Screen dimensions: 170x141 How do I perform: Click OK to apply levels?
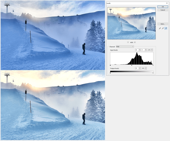point(163,7)
